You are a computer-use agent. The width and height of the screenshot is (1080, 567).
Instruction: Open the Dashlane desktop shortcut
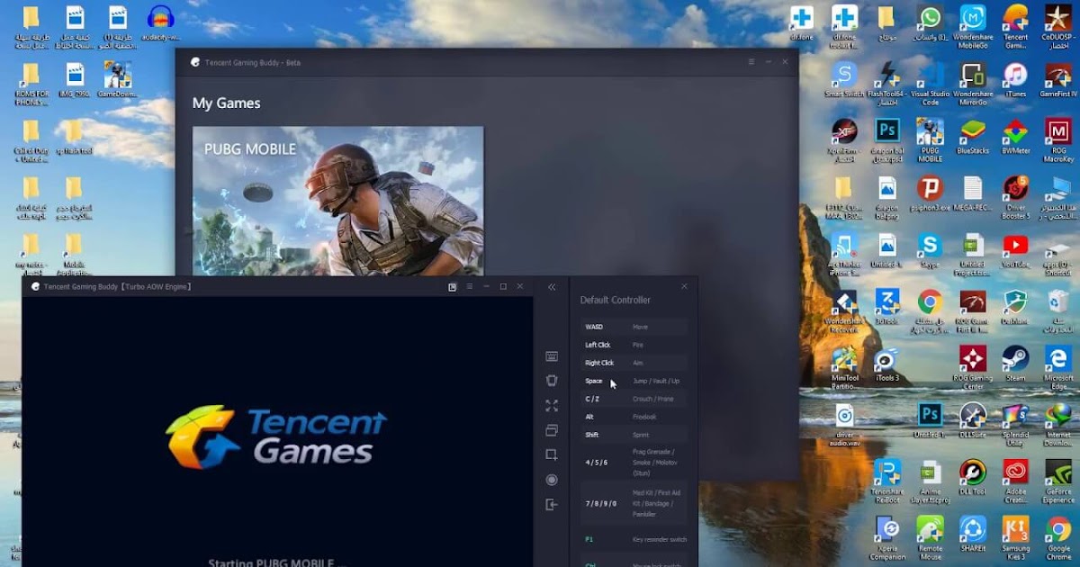pyautogui.click(x=1015, y=307)
